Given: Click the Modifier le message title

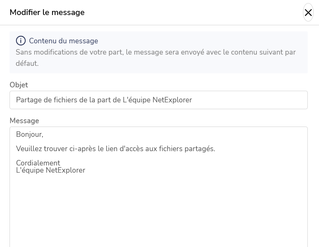Looking at the screenshot, I should click(x=47, y=12).
